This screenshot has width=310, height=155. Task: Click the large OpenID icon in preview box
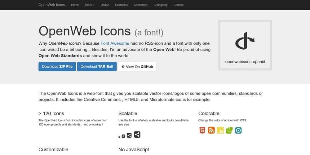click(x=245, y=41)
